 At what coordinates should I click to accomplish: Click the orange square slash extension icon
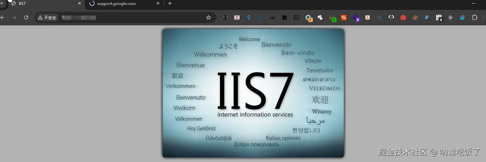tap(344, 17)
